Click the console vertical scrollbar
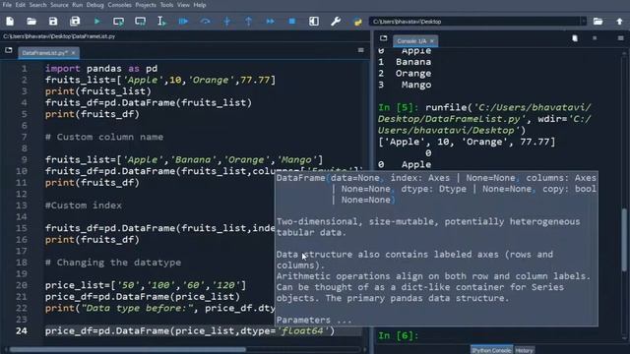 point(624,241)
